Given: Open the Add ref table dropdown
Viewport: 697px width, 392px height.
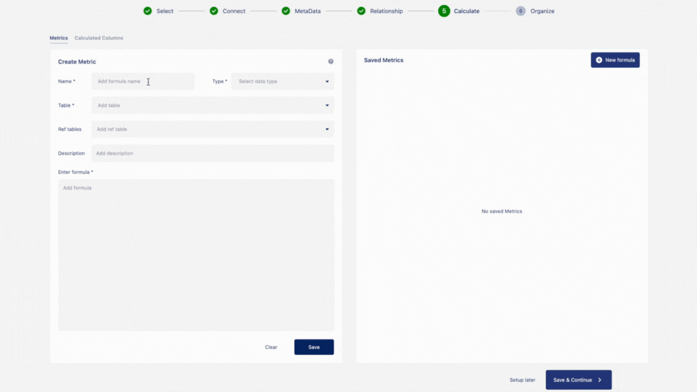Looking at the screenshot, I should (212, 129).
